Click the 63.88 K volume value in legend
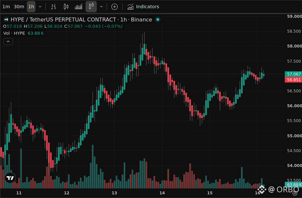This screenshot has width=302, height=198. (36, 33)
